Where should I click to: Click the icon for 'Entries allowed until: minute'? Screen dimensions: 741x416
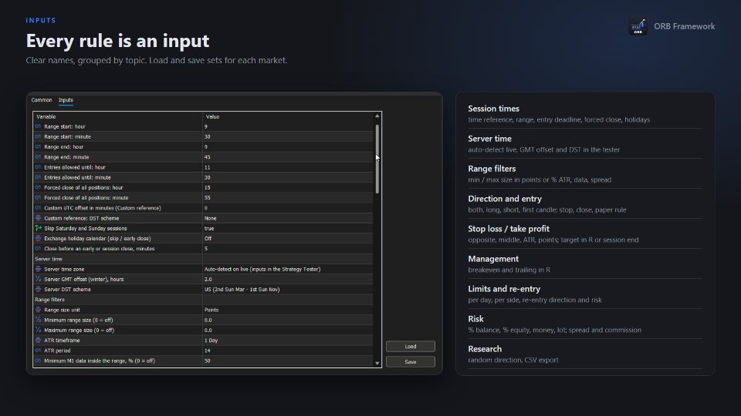point(38,177)
